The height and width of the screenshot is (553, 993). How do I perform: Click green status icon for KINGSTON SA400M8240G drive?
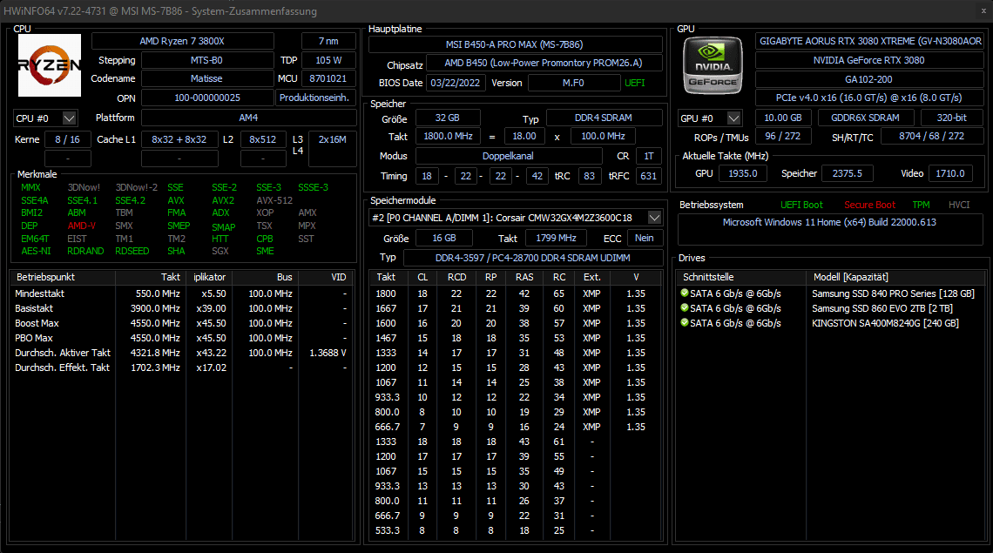point(684,323)
